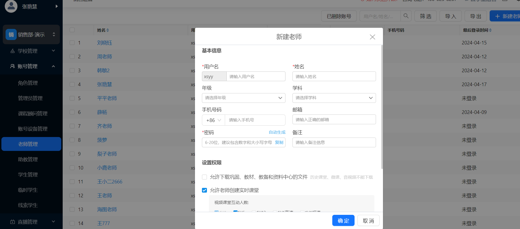Open teacher 周老师 name link
Screen dimensions: 520x229
click(x=104, y=57)
